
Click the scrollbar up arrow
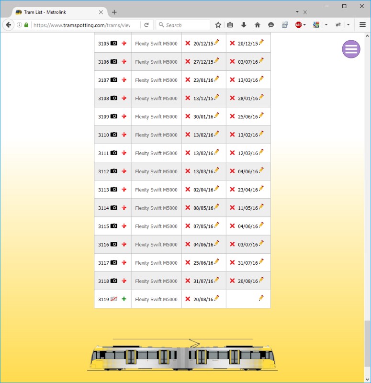[x=367, y=36]
